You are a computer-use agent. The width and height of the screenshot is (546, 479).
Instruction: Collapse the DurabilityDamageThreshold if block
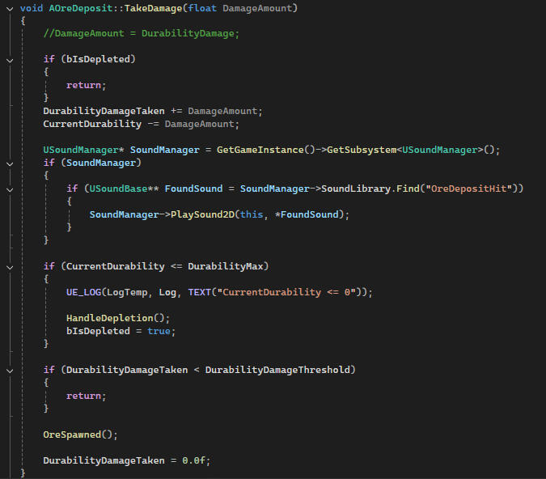[9, 370]
